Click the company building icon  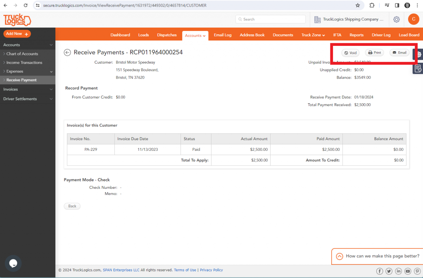coord(317,19)
